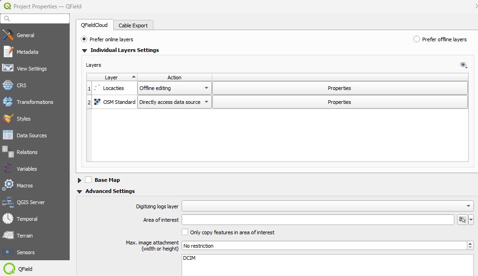Image resolution: width=478 pixels, height=276 pixels.
Task: Click the area of interest map selection icon
Action: click(x=463, y=220)
